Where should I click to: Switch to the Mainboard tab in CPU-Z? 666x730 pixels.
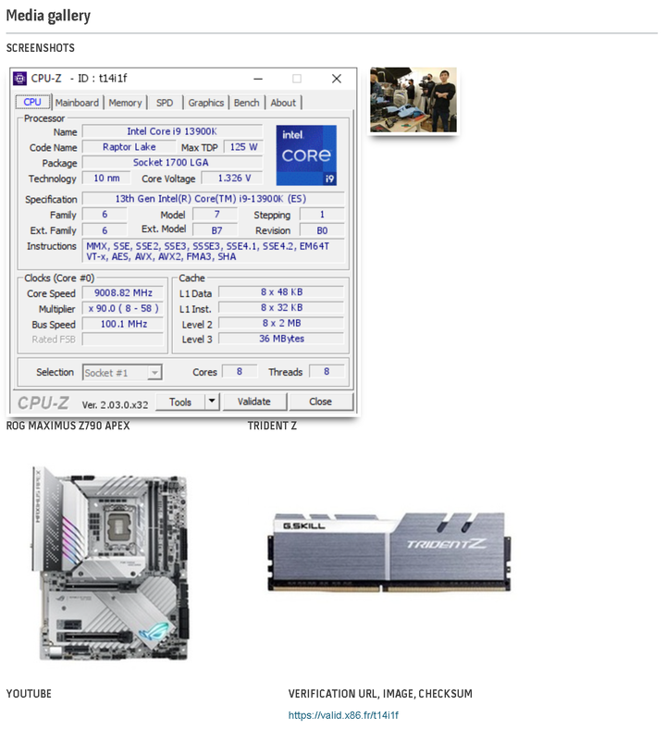point(77,103)
